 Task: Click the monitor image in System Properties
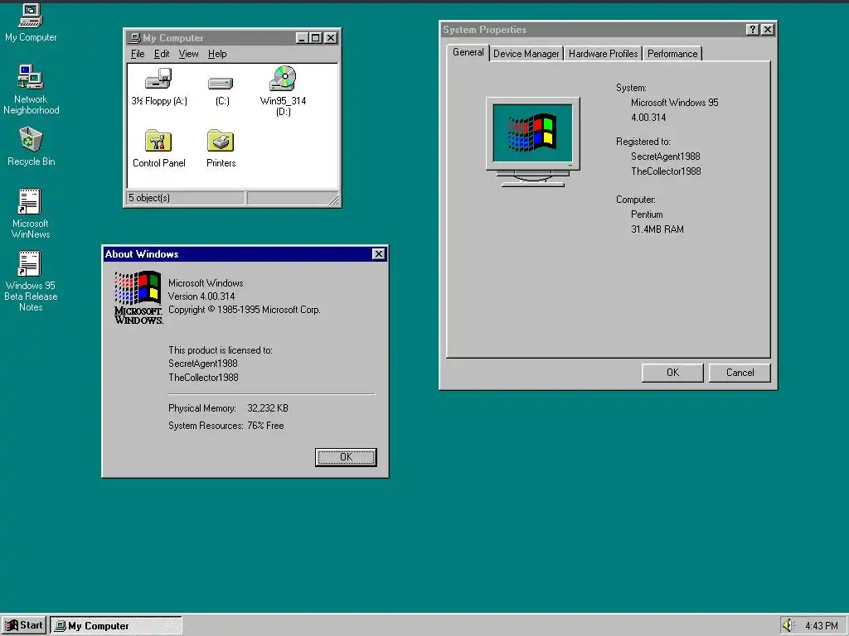[x=533, y=142]
